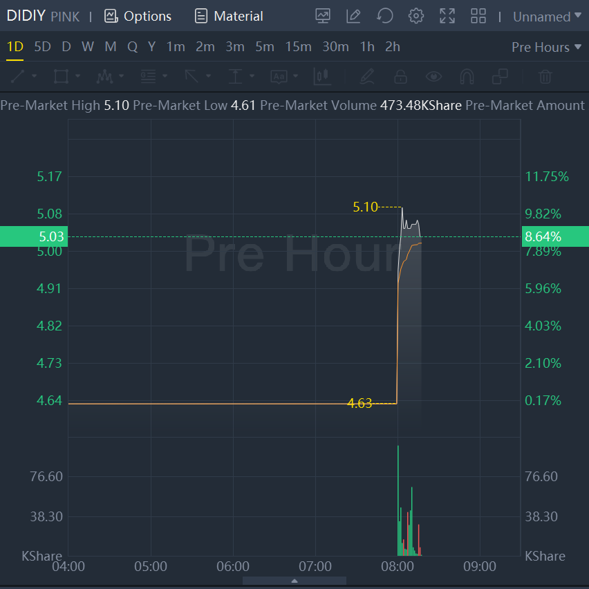Switch to the Q quarterly timeframe tab
The width and height of the screenshot is (589, 589).
132,46
